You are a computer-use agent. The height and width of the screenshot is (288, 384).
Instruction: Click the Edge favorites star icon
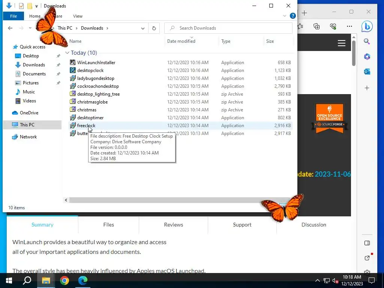[x=300, y=26]
